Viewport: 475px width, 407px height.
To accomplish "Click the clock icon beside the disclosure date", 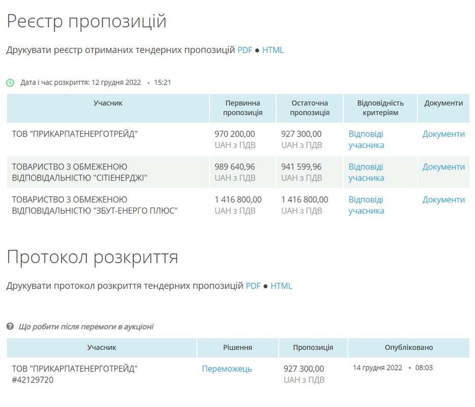I will point(11,81).
